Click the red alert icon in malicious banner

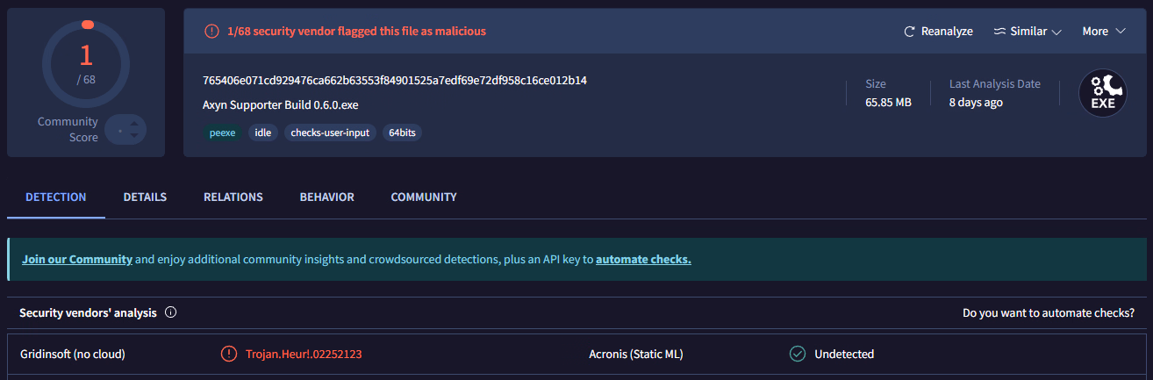point(211,32)
